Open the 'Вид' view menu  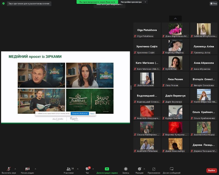pyautogui.click(x=213, y=4)
